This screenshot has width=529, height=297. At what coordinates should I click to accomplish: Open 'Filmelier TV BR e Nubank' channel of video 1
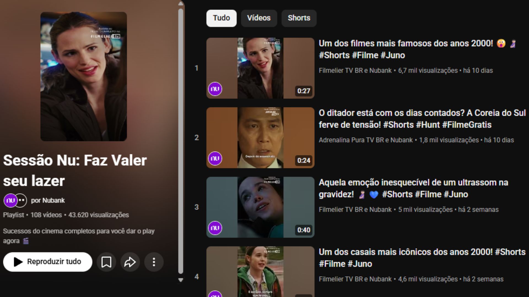click(x=355, y=71)
